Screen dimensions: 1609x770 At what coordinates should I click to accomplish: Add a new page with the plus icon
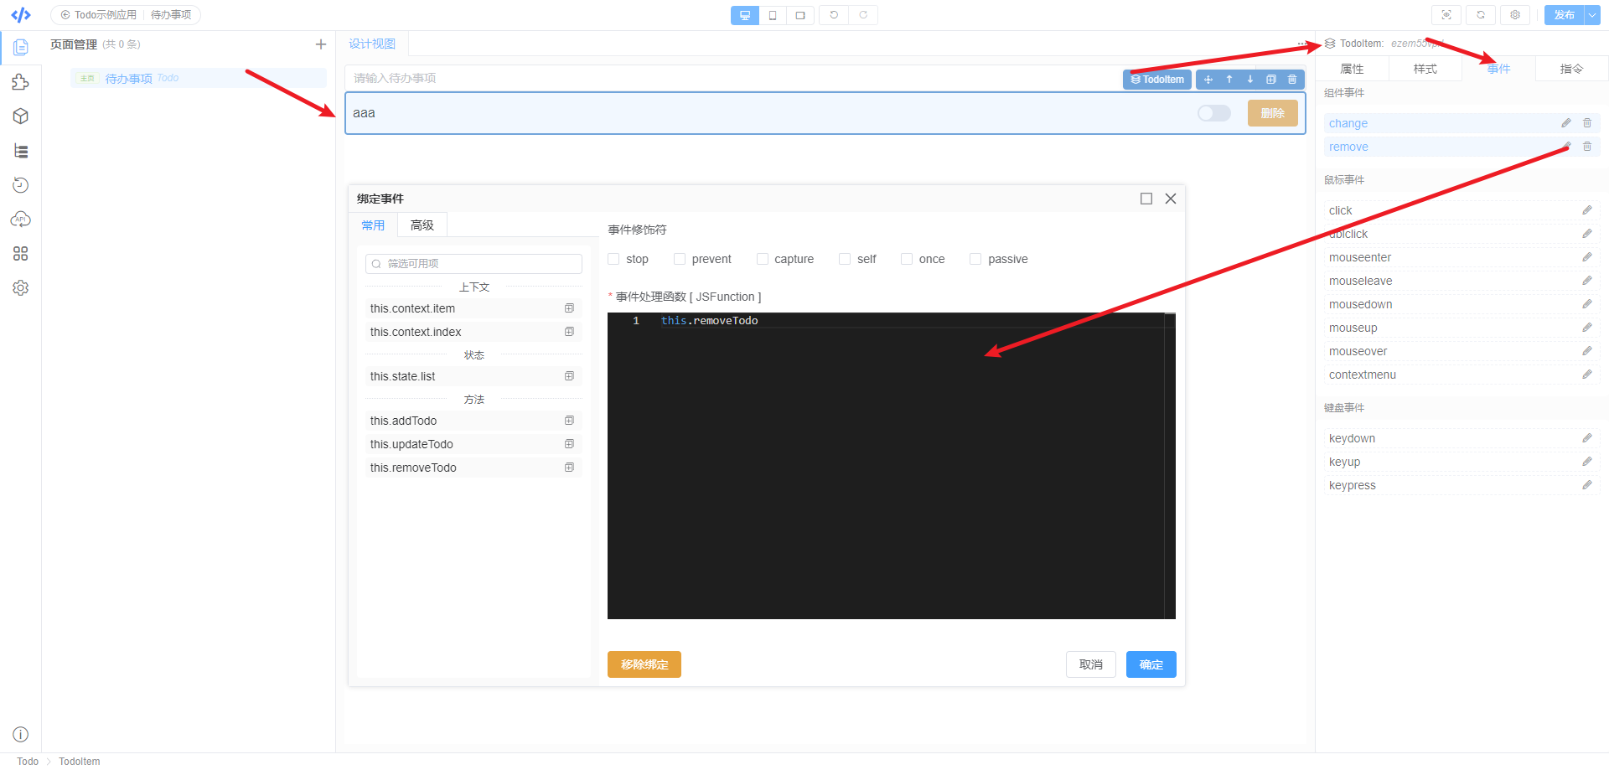[x=321, y=44]
